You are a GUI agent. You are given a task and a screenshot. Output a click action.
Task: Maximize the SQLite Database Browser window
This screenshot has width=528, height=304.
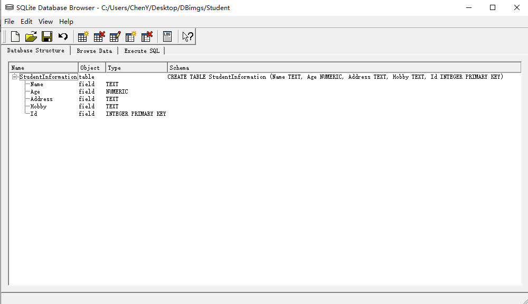[x=493, y=7]
